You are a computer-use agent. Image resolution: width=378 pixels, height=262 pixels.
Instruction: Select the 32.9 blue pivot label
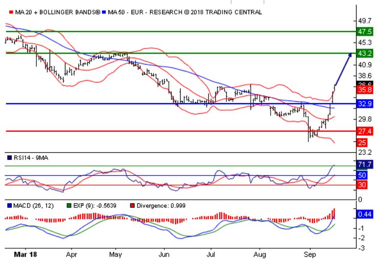tap(365, 104)
